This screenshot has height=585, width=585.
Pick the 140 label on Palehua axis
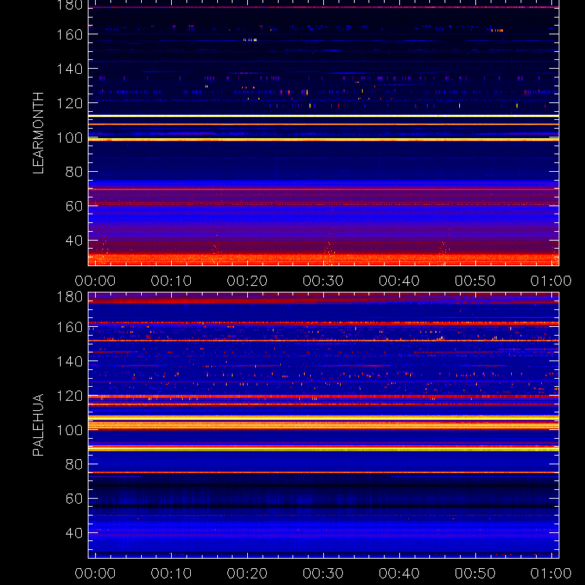tap(69, 361)
